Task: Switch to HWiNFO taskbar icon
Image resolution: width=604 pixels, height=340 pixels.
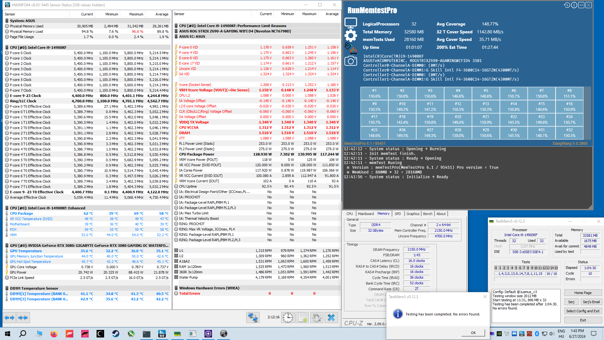Action: pyautogui.click(x=162, y=334)
